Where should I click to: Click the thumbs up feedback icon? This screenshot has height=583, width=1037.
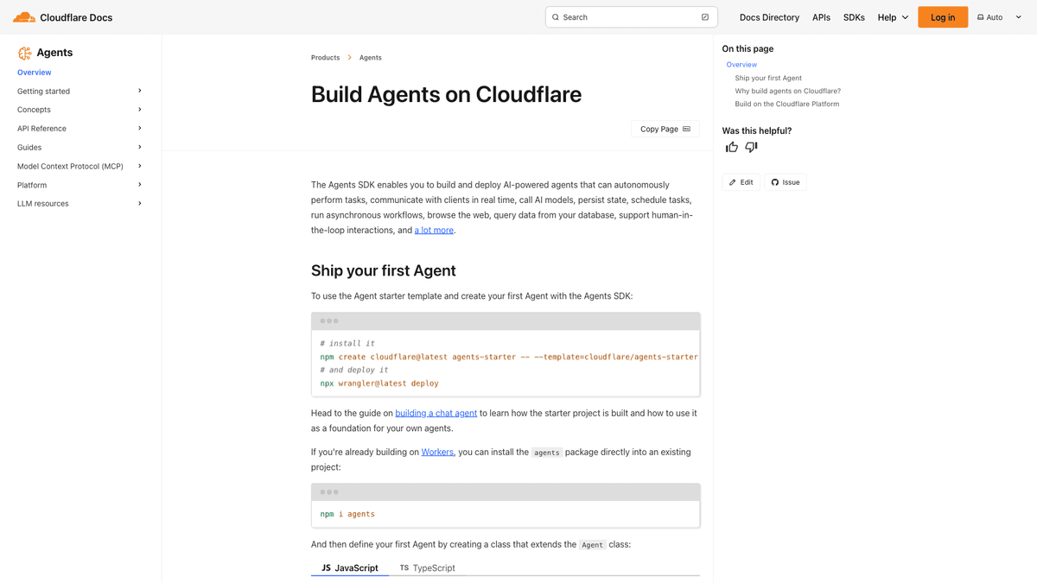tap(732, 148)
